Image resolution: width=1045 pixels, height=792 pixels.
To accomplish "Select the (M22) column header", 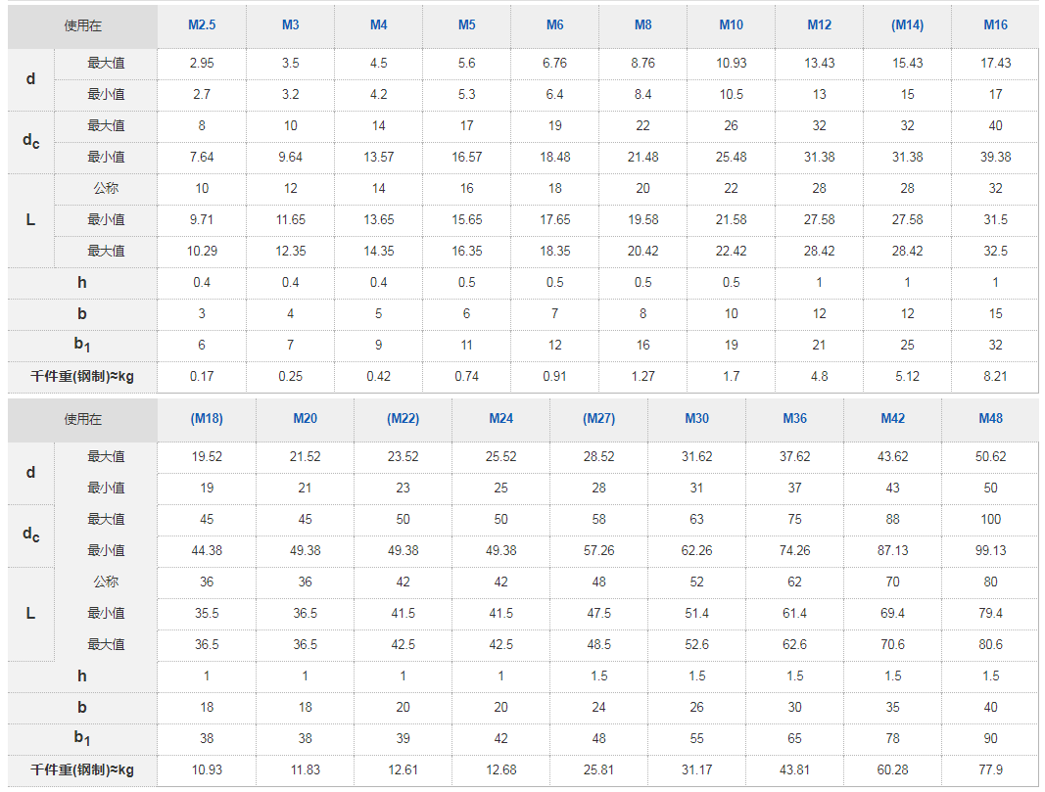I will pyautogui.click(x=404, y=419).
